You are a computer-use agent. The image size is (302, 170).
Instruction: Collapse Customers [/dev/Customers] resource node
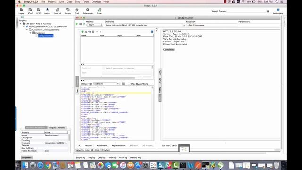[x=27, y=30]
